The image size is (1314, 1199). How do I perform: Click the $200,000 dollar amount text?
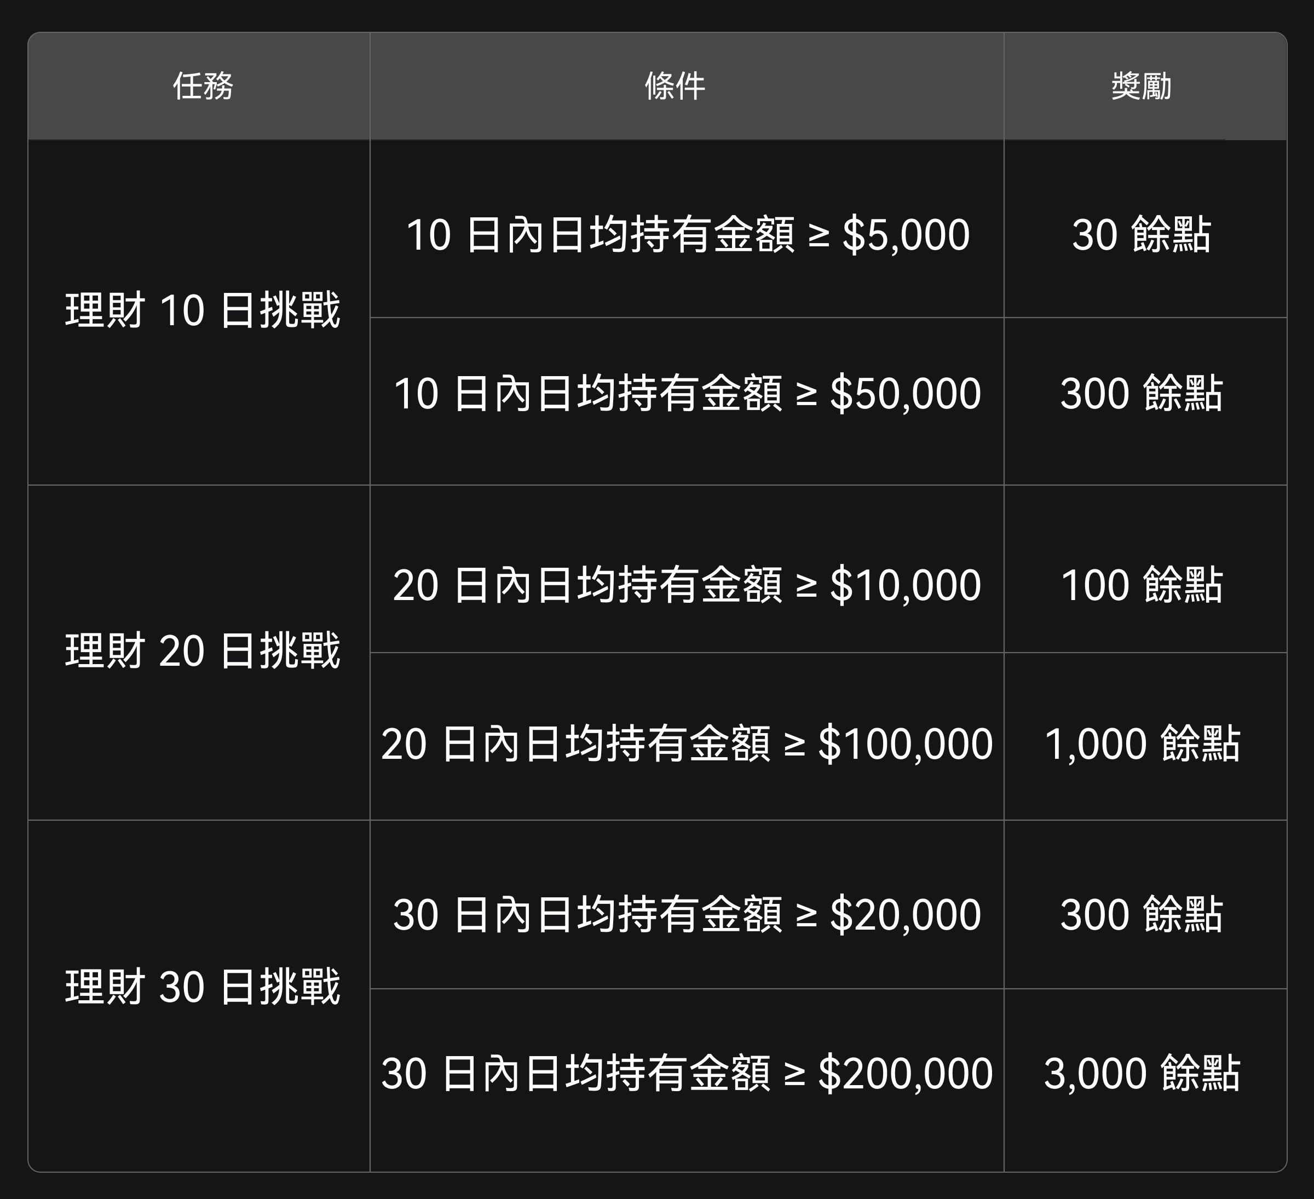pos(906,1073)
